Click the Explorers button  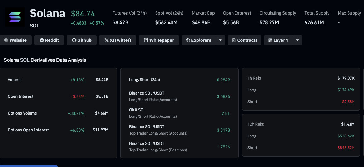click(198, 40)
